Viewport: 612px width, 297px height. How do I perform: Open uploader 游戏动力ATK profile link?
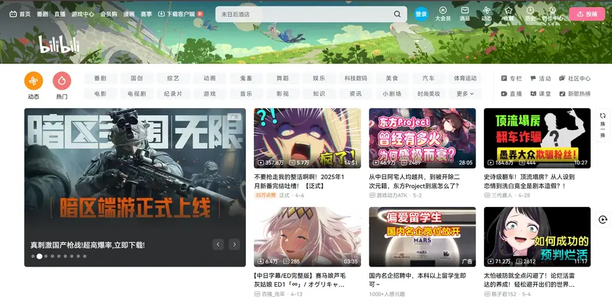pos(395,195)
